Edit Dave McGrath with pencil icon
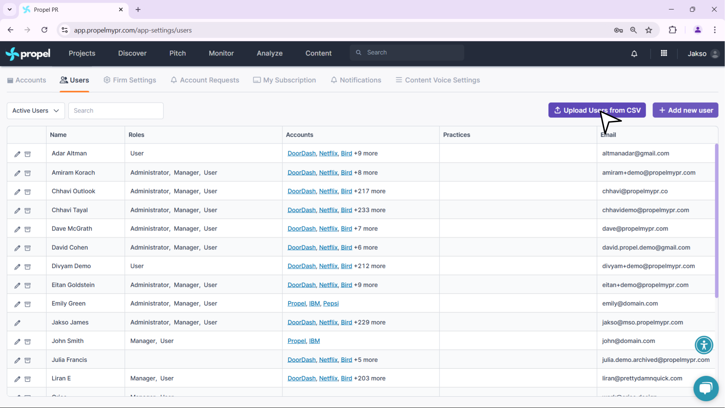725x408 pixels. tap(17, 229)
